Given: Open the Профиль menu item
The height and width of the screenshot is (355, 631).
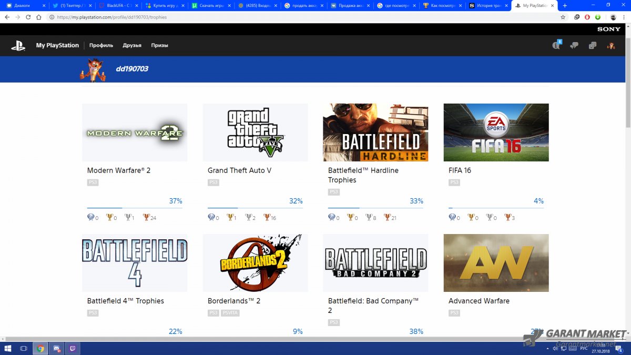Looking at the screenshot, I should pyautogui.click(x=101, y=45).
